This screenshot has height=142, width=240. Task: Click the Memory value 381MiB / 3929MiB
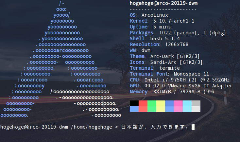(x=177, y=92)
